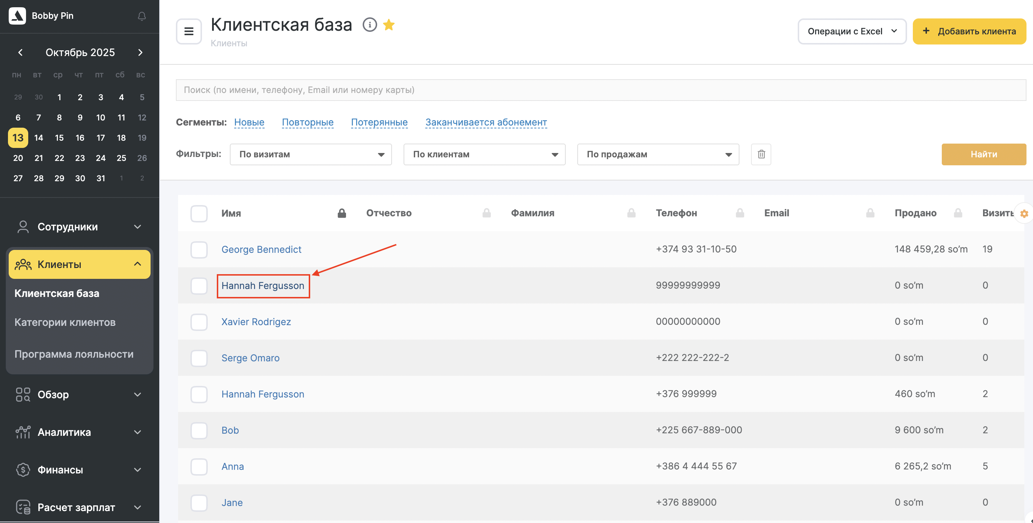Open table column settings gear

click(x=1024, y=214)
